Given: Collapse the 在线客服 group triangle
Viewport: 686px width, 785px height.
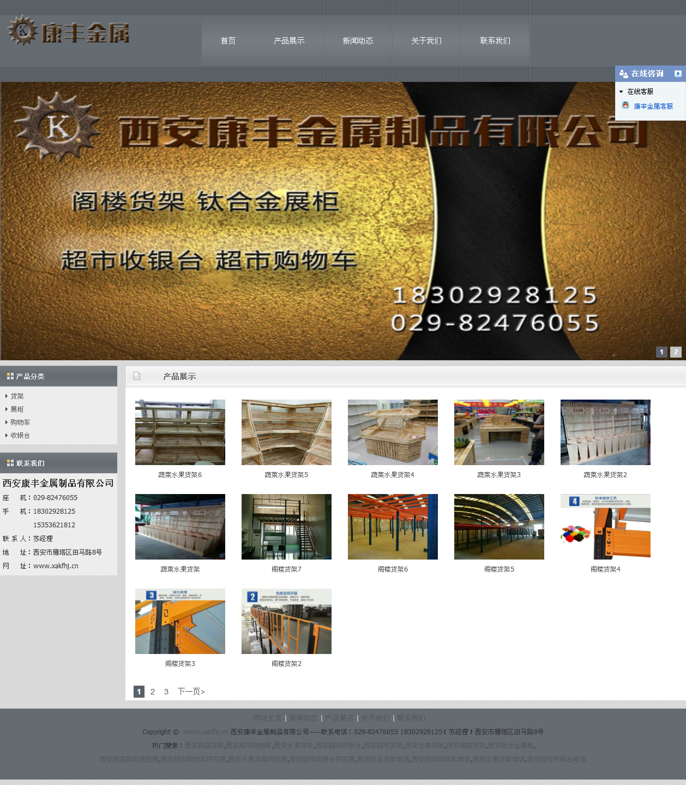Looking at the screenshot, I should [x=621, y=92].
